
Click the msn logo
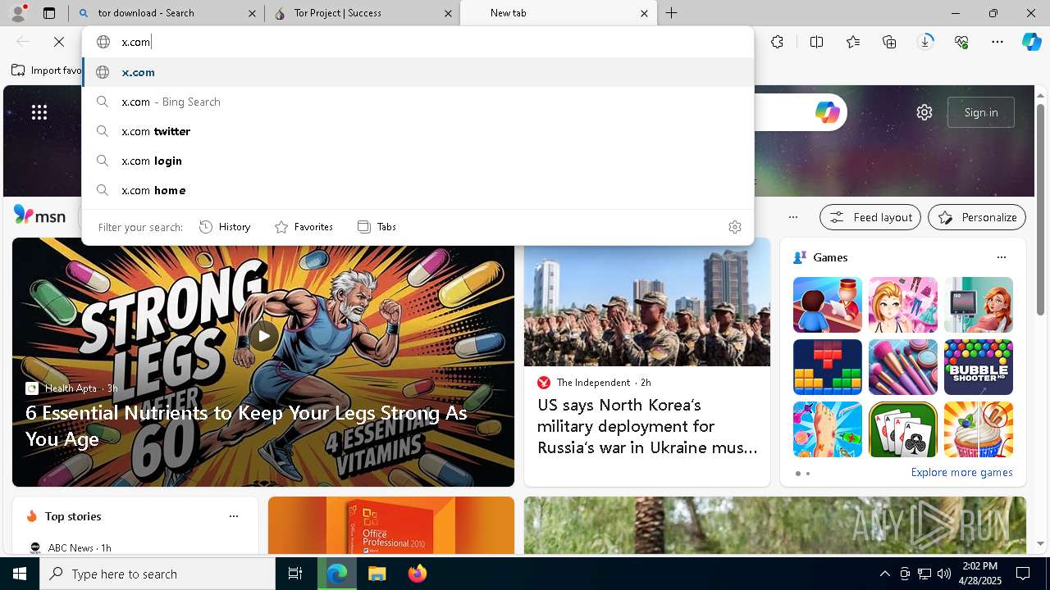tap(39, 216)
